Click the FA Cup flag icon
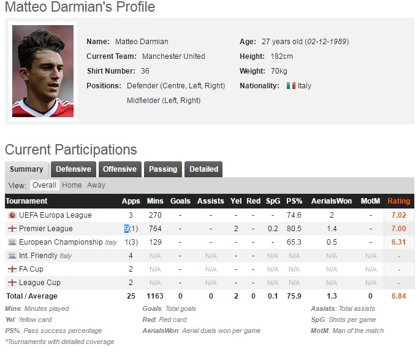This screenshot has width=418, height=352. coord(11,269)
